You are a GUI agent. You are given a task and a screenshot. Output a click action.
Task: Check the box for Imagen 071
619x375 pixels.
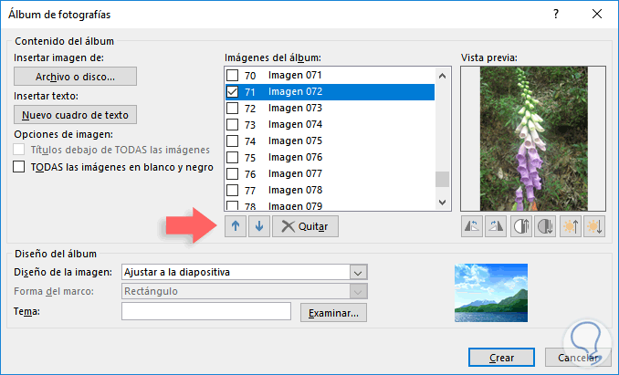[x=233, y=75]
